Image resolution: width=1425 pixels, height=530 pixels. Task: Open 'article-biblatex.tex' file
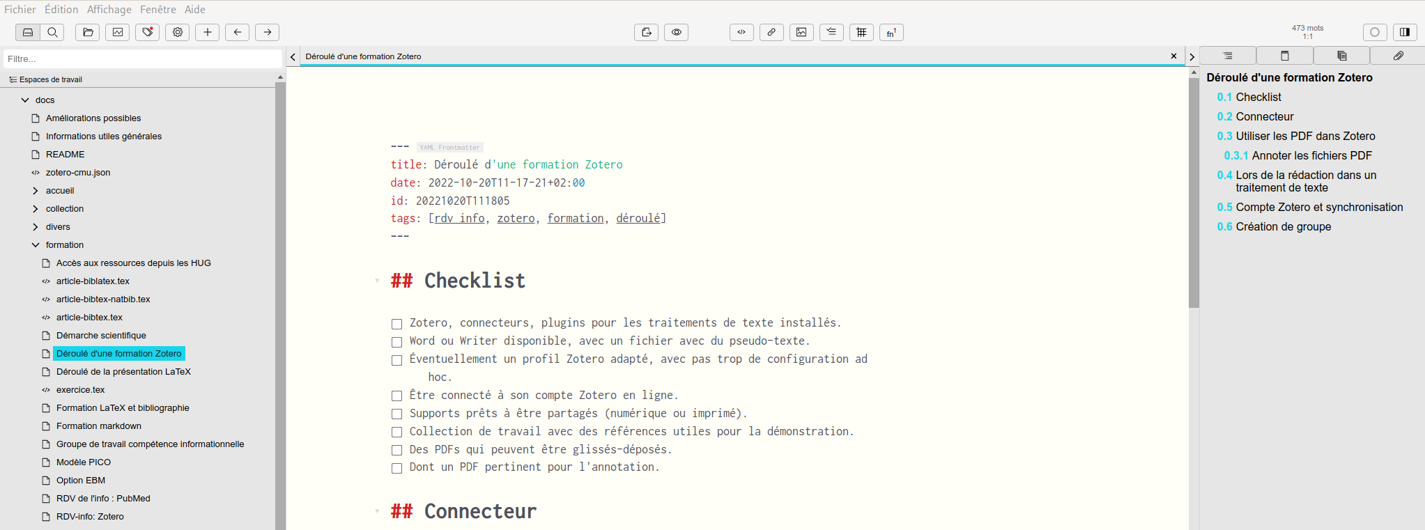coord(93,281)
